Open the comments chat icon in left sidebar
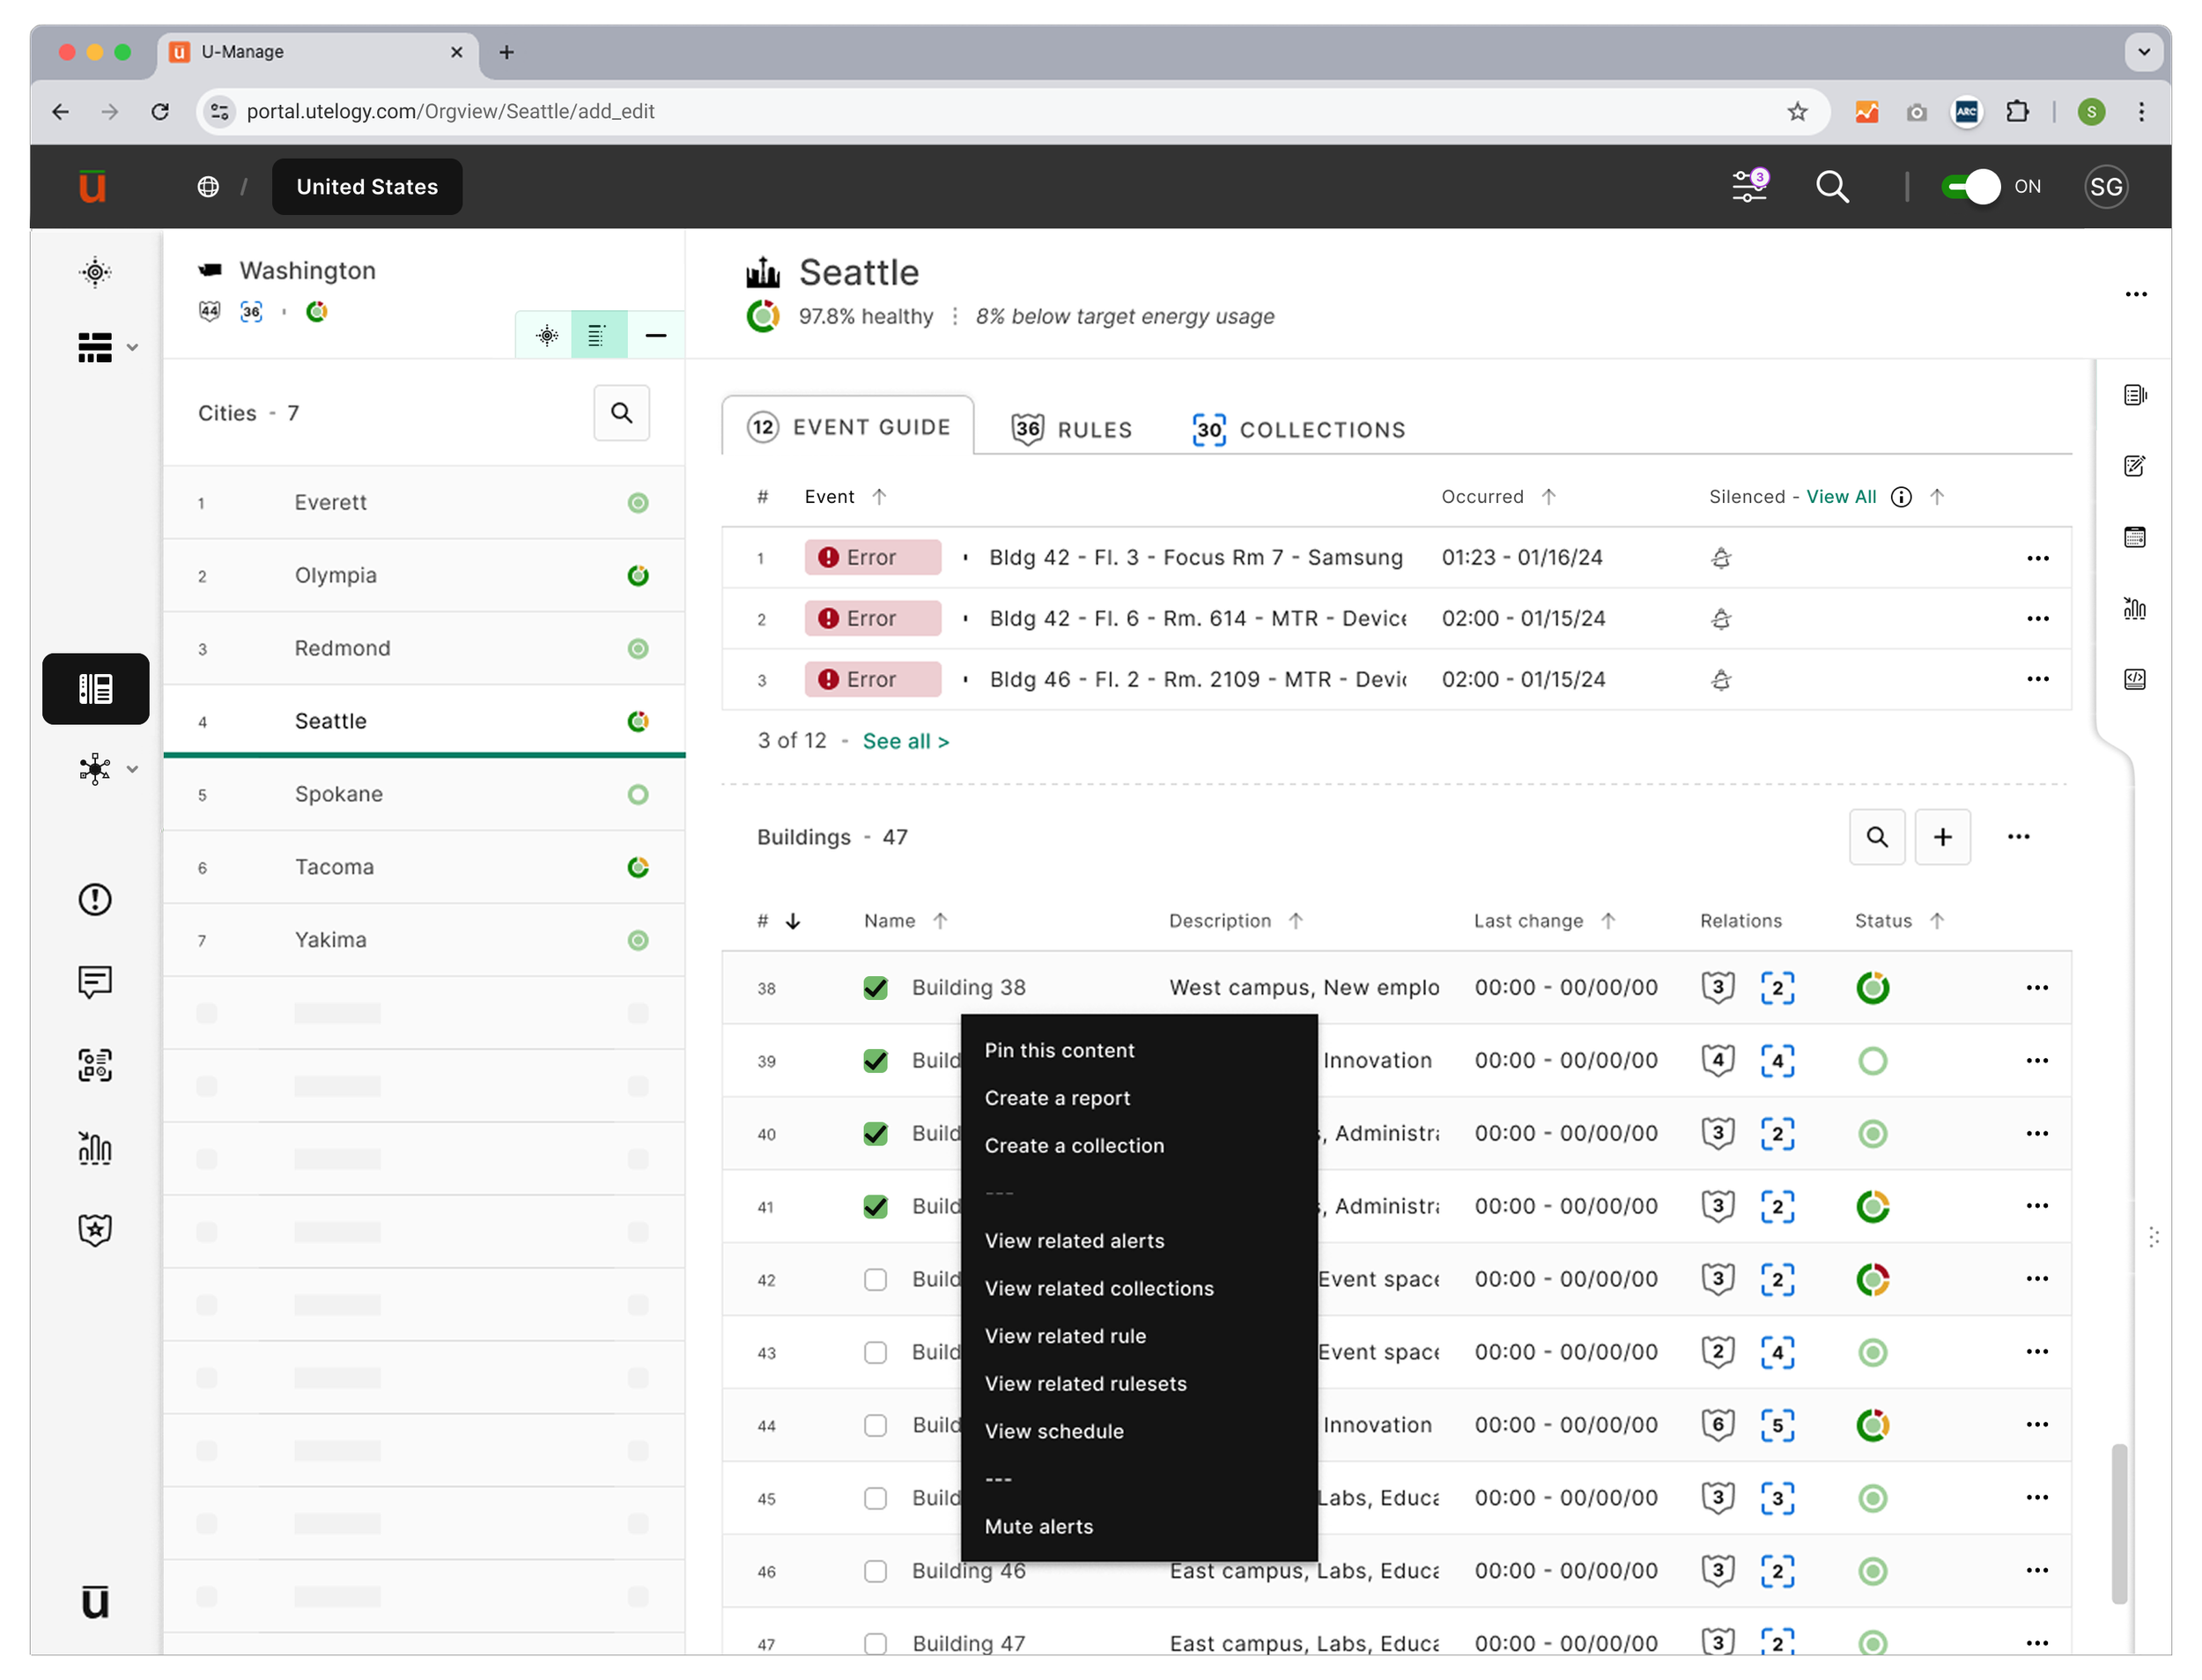 point(95,982)
